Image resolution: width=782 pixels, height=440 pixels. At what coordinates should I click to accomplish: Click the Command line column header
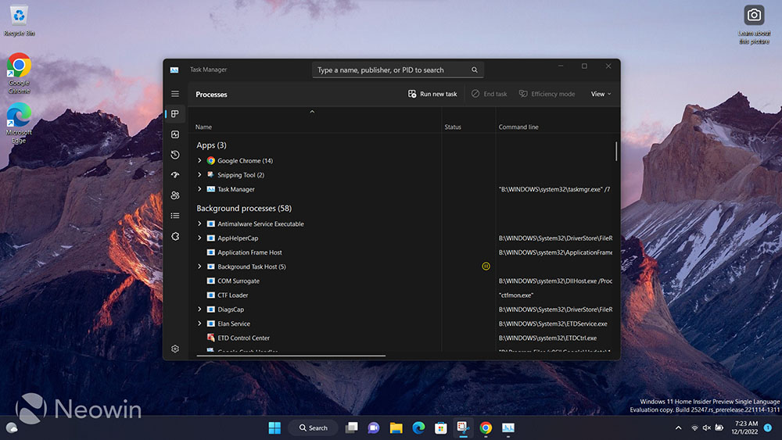click(x=518, y=127)
